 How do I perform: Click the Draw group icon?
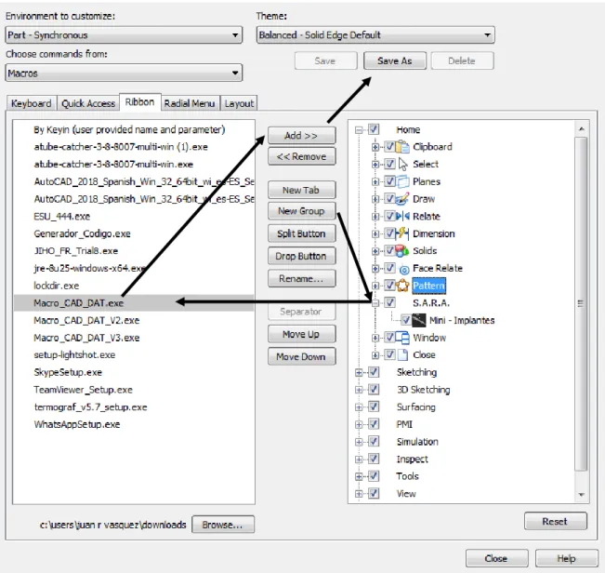[402, 199]
